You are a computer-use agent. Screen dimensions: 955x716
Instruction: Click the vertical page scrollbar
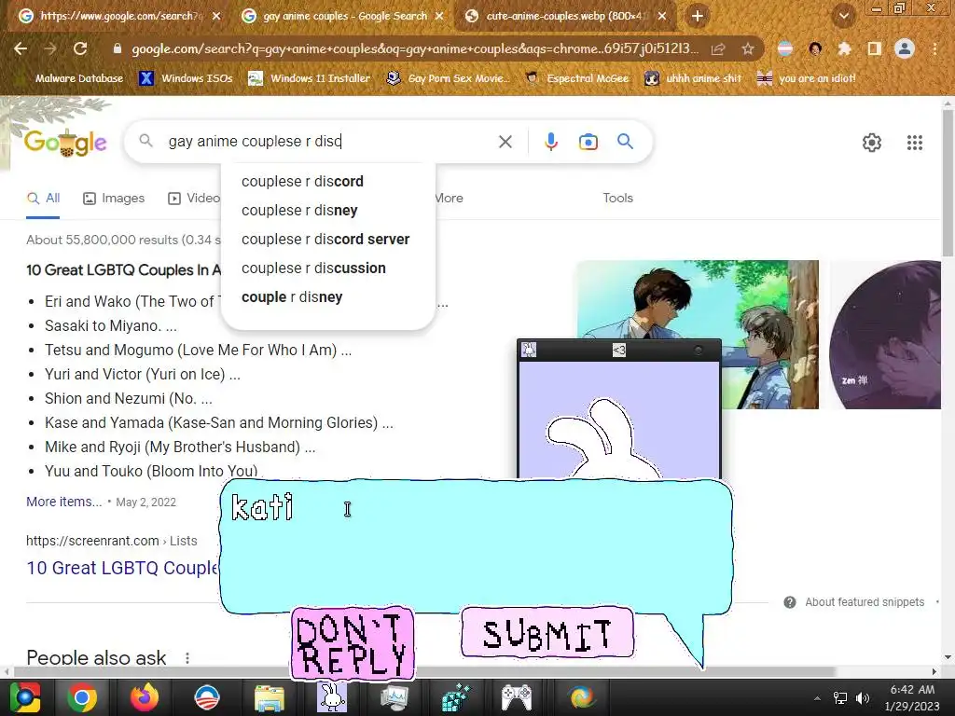point(948,183)
